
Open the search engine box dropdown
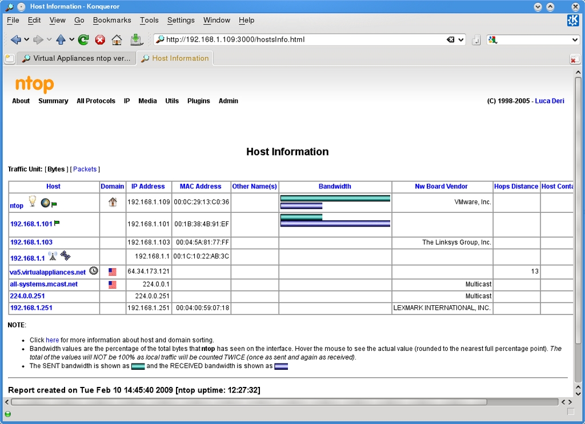tap(575, 39)
